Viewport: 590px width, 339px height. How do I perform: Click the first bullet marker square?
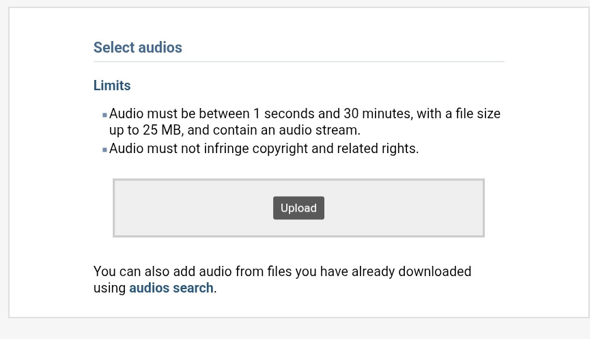pos(104,115)
